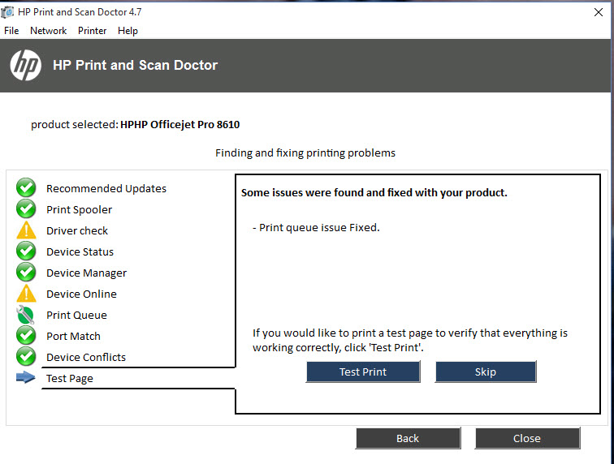Click the wrench icon beside Print Queue
This screenshot has width=614, height=464.
point(25,315)
